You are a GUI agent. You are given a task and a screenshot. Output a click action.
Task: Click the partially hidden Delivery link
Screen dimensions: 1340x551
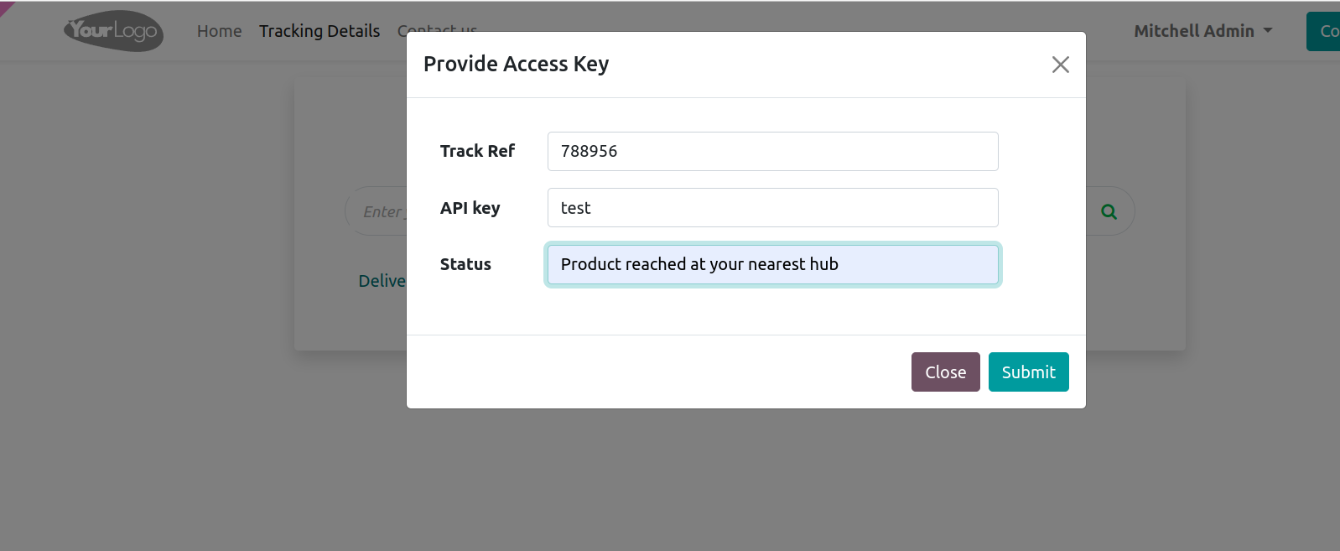(x=382, y=281)
